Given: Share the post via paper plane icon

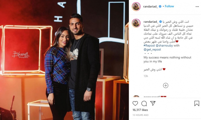Looking at the screenshot, I should tap(153, 103).
